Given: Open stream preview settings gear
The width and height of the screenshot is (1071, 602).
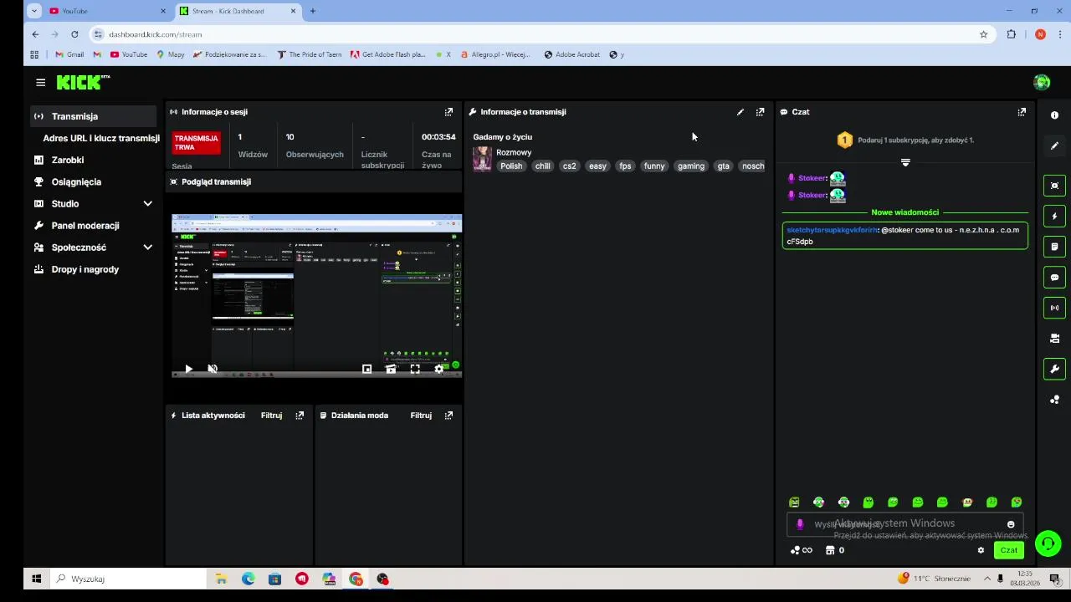Looking at the screenshot, I should (438, 369).
